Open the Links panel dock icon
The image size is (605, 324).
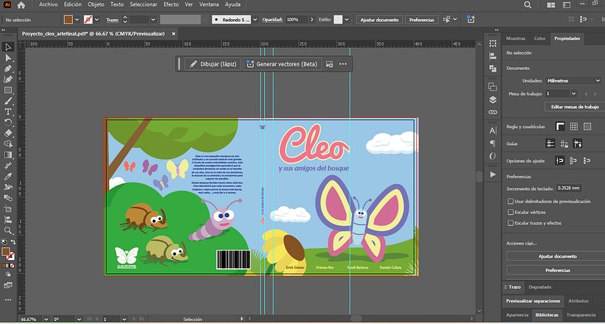pos(493,113)
